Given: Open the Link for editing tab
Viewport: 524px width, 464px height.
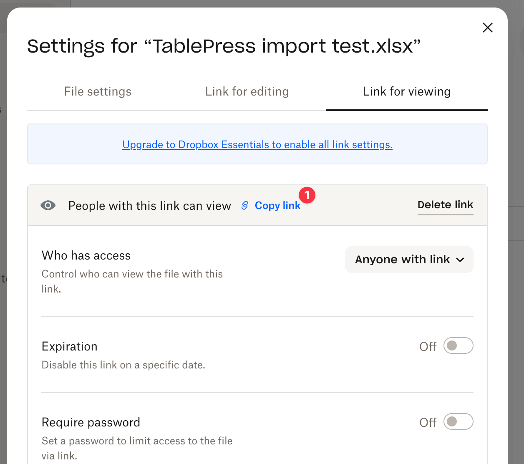Looking at the screenshot, I should tap(247, 91).
